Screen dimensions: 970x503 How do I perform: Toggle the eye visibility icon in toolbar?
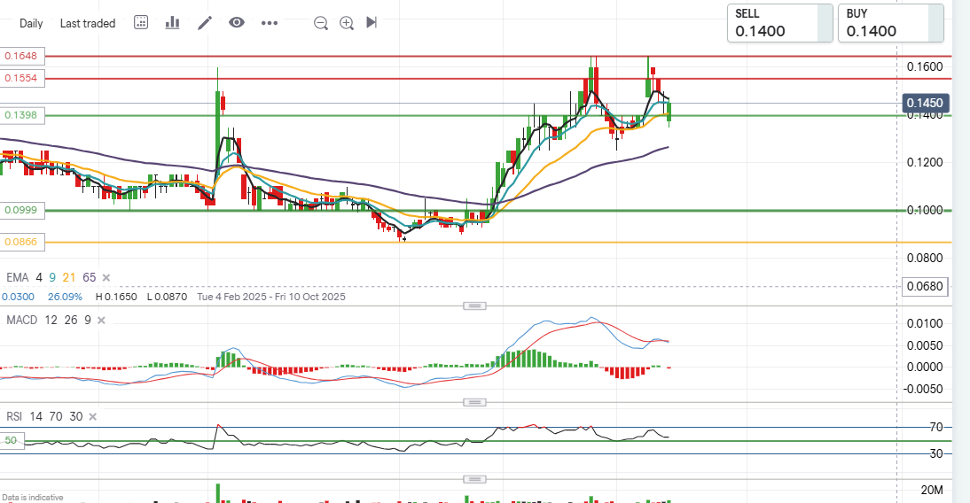point(236,22)
